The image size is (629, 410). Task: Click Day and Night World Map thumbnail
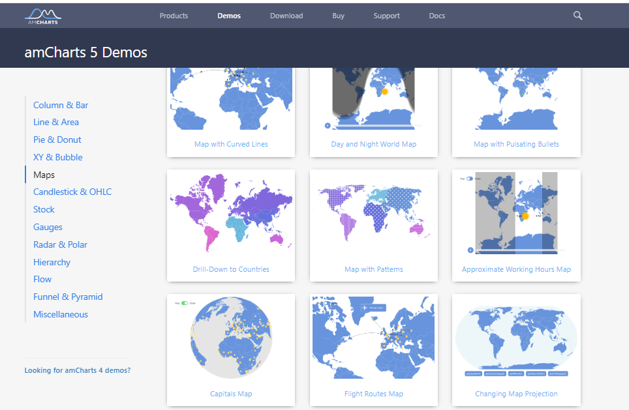coord(374,98)
